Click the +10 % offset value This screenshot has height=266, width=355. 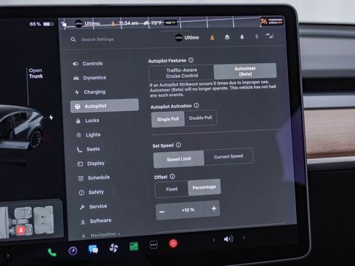[x=188, y=210]
